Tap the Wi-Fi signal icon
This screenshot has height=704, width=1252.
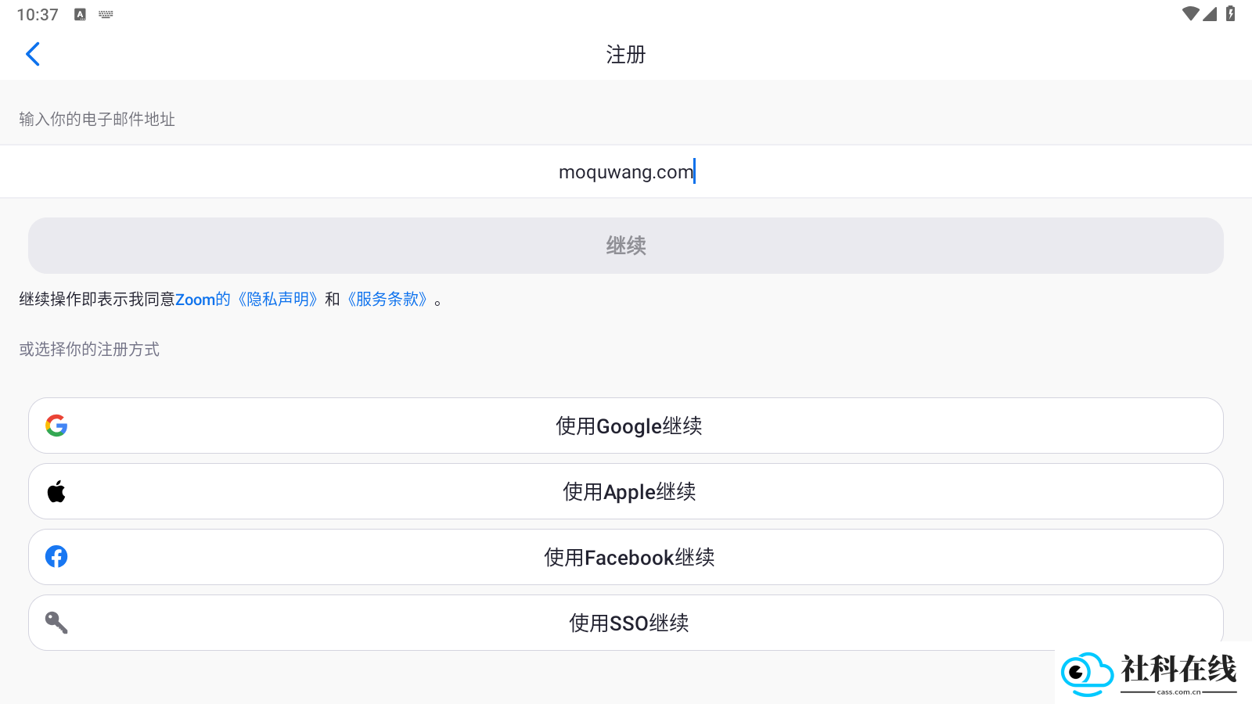1191,13
